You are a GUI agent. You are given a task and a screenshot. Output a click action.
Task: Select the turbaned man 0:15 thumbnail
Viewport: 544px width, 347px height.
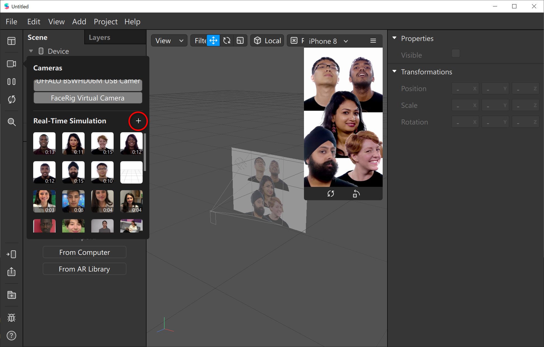(x=73, y=172)
